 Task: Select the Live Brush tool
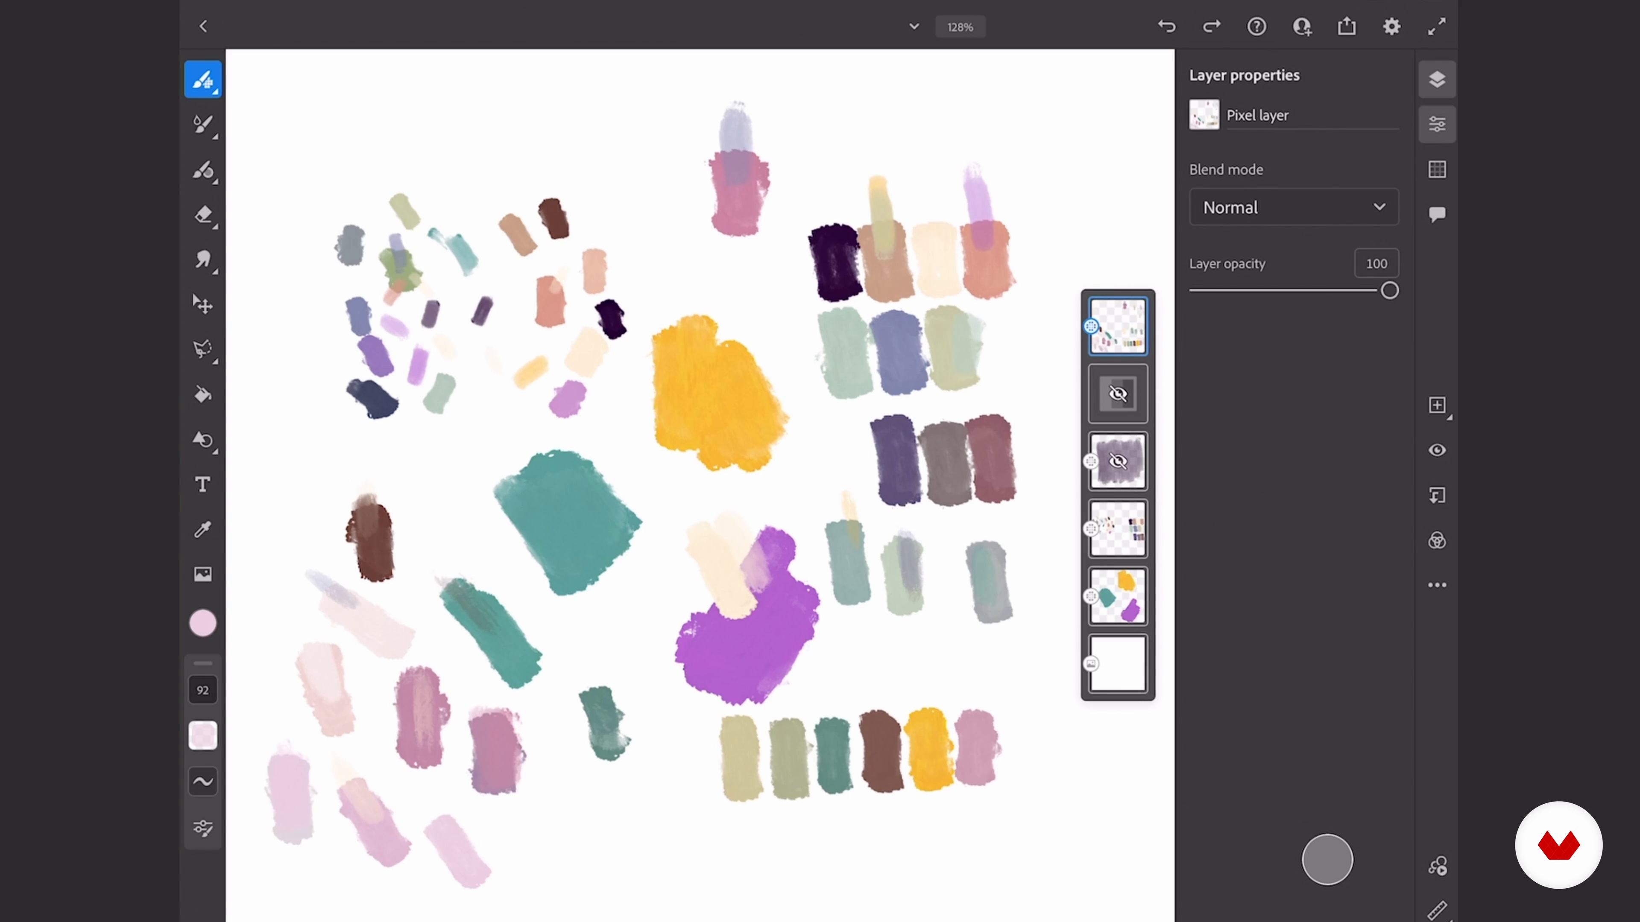203,124
